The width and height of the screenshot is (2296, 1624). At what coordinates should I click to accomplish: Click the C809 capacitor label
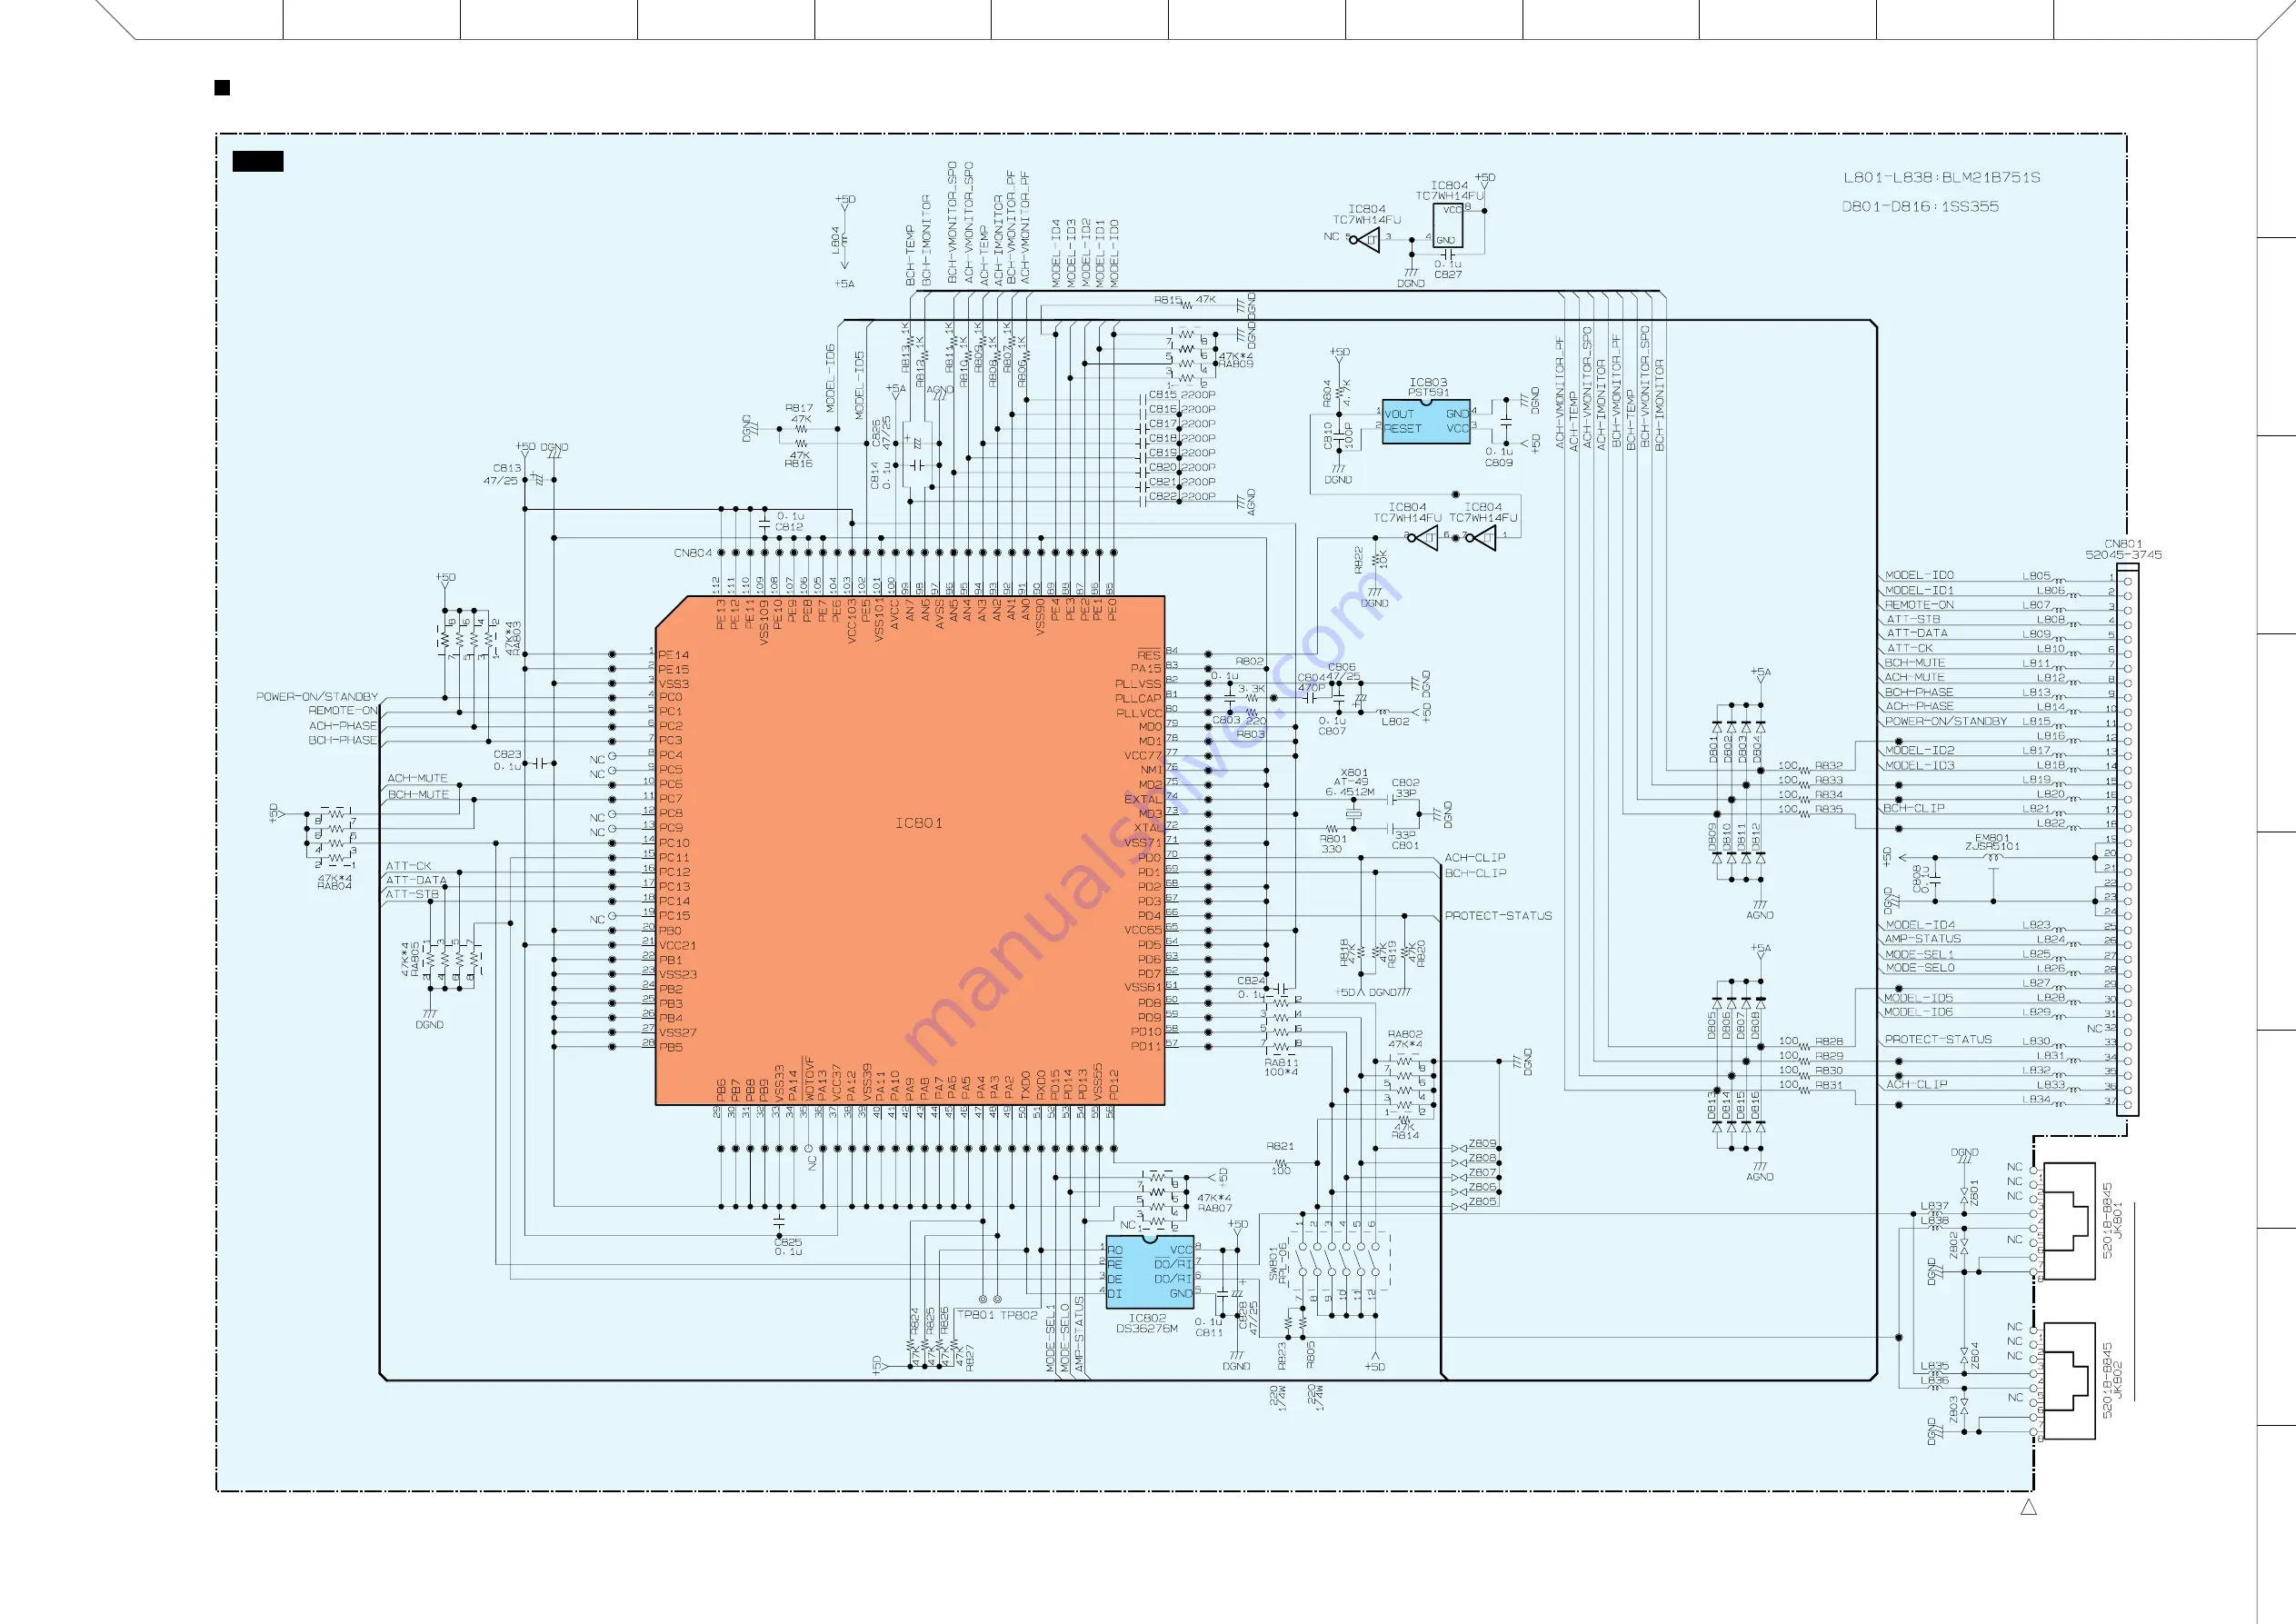pos(1499,463)
